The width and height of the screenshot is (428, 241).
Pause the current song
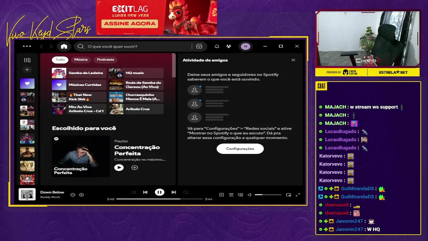click(x=159, y=192)
